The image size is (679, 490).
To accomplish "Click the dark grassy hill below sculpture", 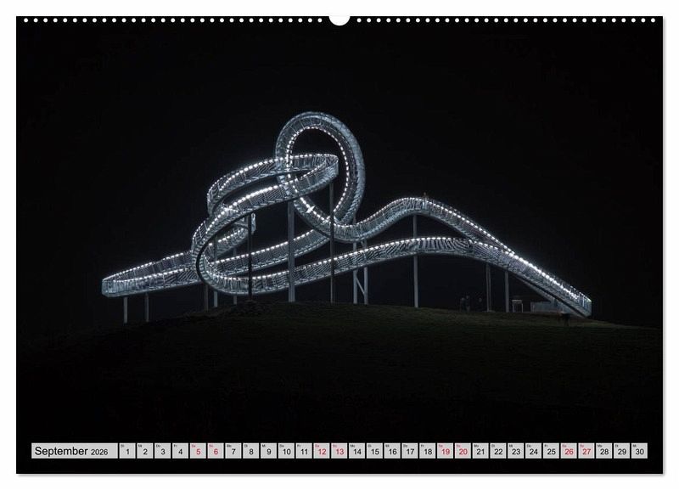I will [339, 365].
